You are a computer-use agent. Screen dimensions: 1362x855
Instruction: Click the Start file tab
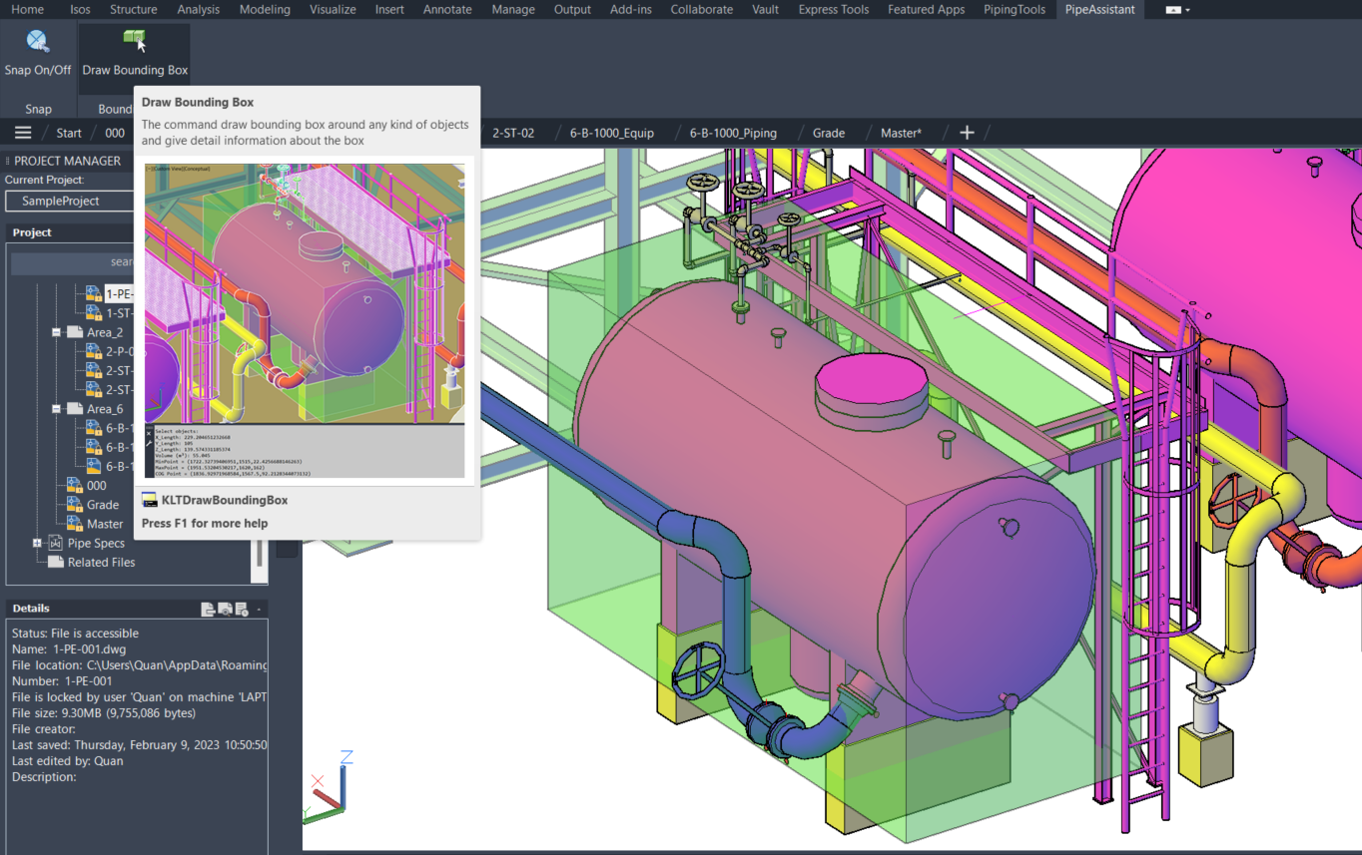tap(69, 133)
